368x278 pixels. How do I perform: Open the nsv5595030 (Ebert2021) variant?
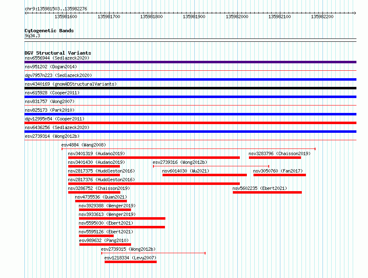(x=106, y=223)
